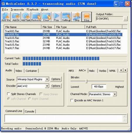The width and height of the screenshot is (132, 133).
Task: Clear the file list with Clear icon
Action: [x=46, y=17]
